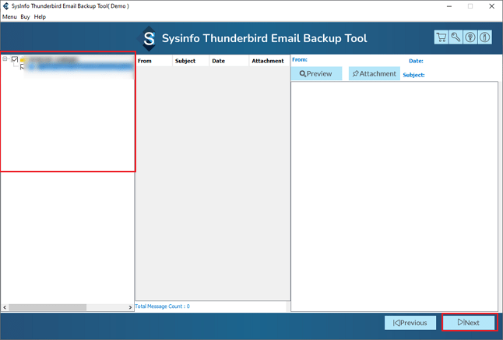Viewport: 503px width, 340px height.
Task: Click the app icon in title bar
Action: (x=5, y=5)
